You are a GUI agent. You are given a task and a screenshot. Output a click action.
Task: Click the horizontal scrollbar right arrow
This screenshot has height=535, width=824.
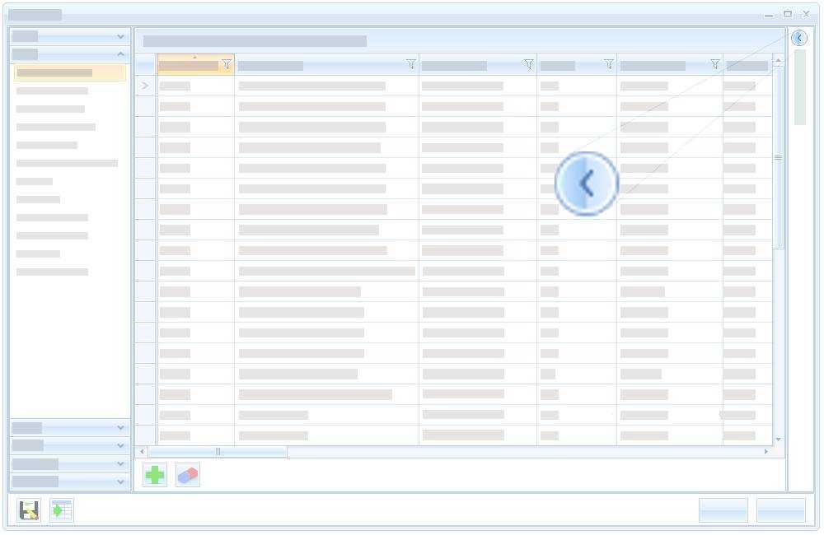[x=766, y=452]
